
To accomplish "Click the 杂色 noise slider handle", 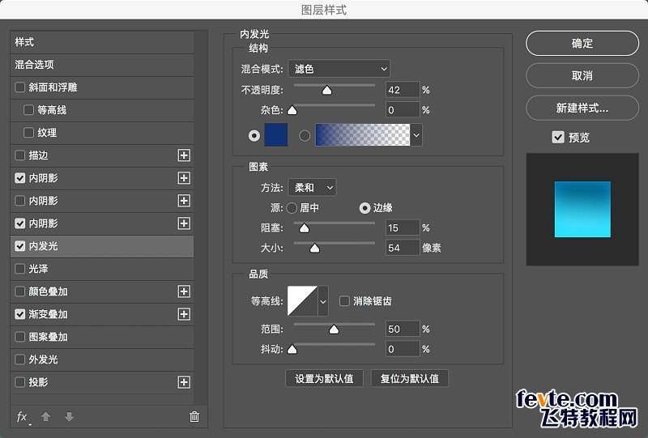I will point(292,110).
